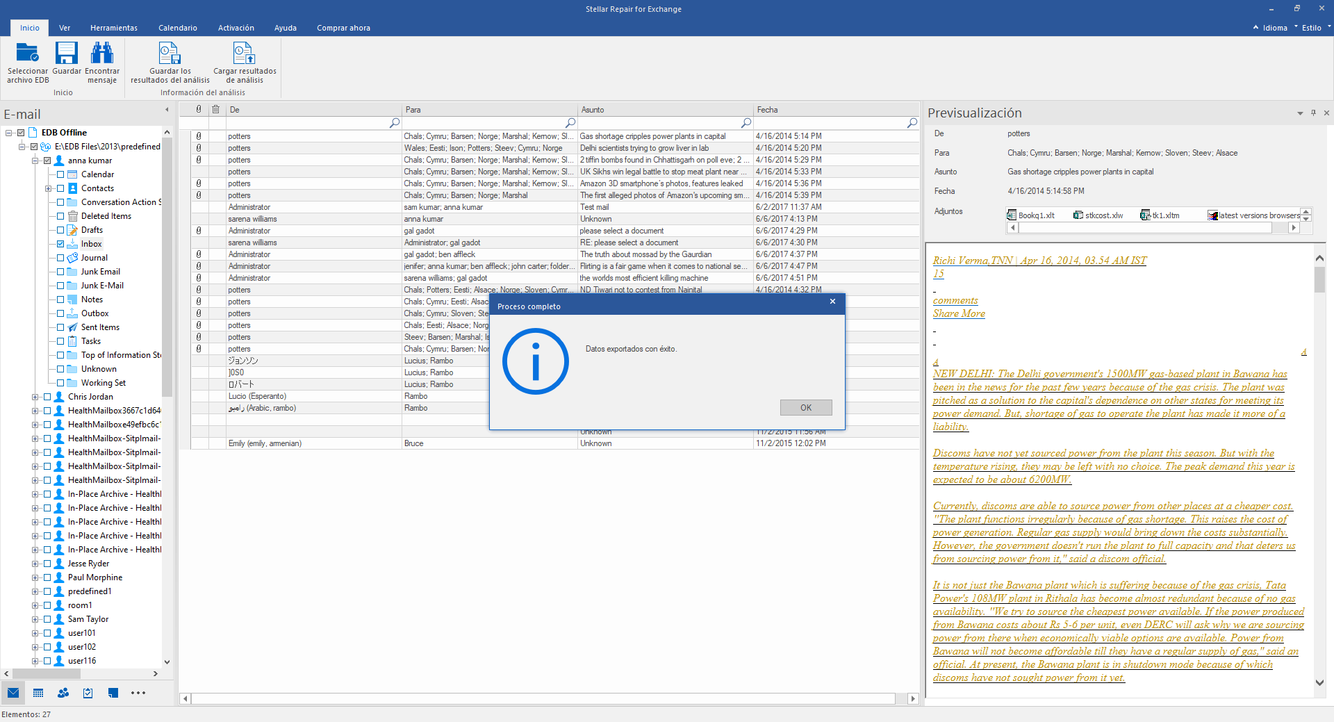Close the Proceso completo dialog

(x=832, y=302)
